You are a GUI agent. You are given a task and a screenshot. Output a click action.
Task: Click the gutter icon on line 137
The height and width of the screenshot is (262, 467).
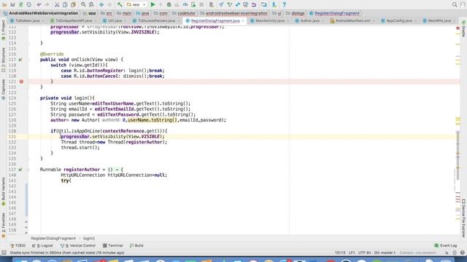point(20,170)
